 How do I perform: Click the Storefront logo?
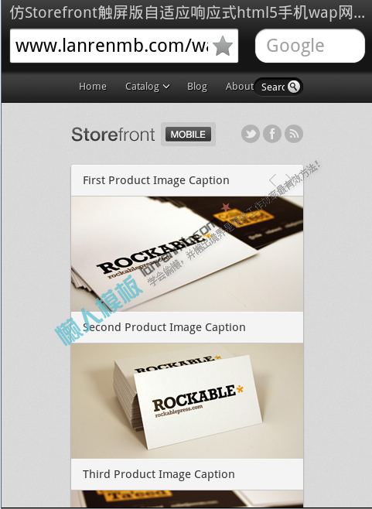tap(113, 135)
